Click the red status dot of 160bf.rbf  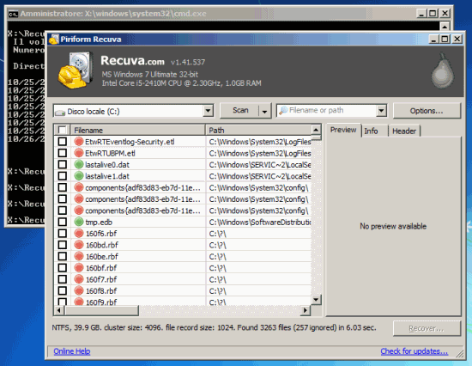[x=79, y=268]
